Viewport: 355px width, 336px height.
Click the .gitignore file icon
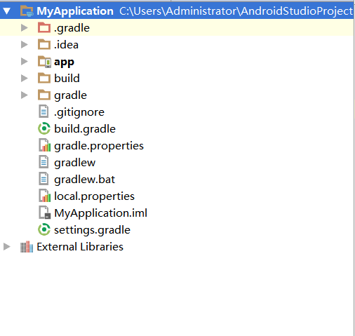click(43, 112)
